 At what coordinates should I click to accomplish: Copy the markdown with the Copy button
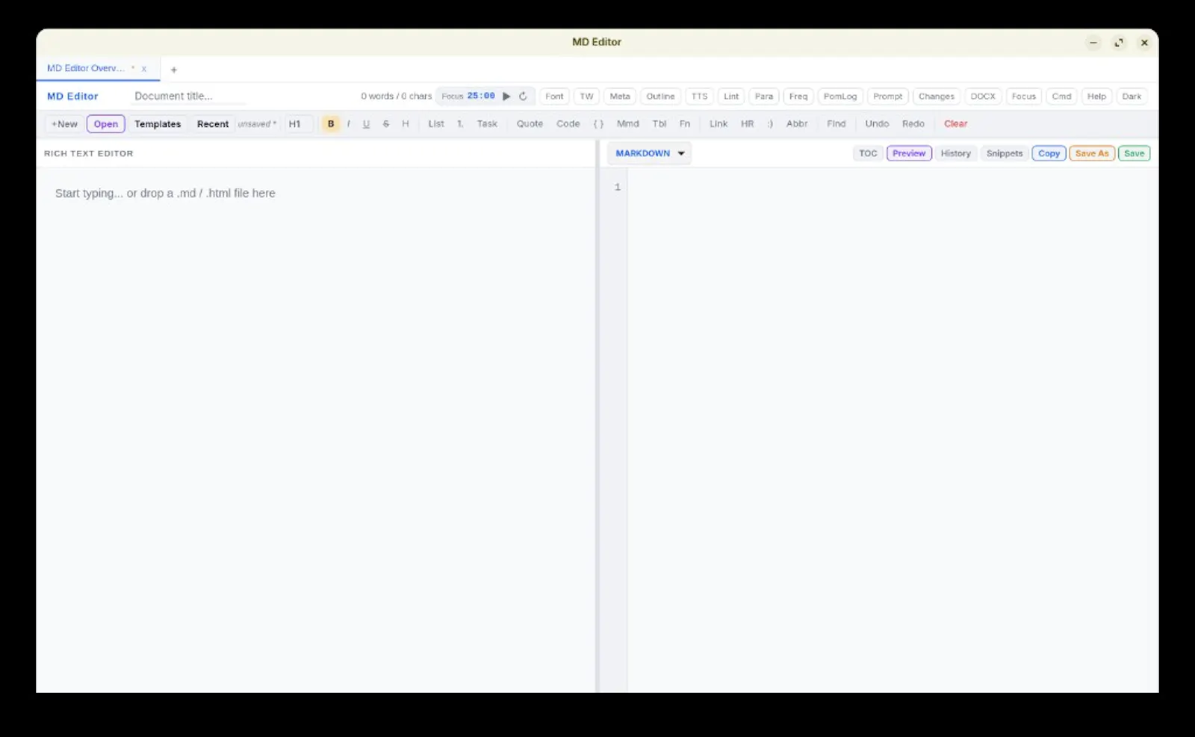tap(1049, 153)
